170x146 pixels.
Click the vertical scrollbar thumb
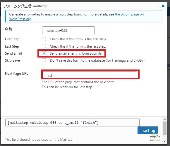[164, 128]
